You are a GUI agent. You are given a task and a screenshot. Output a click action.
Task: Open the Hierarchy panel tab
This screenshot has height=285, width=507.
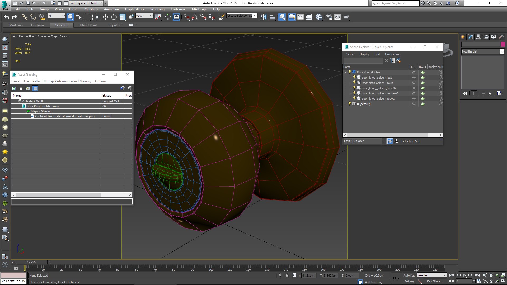click(478, 37)
